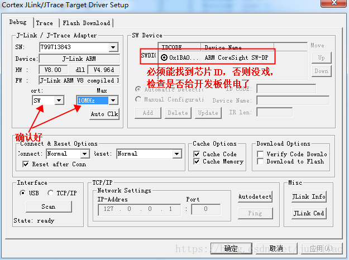Uncheck the Cache Code option

(197, 154)
